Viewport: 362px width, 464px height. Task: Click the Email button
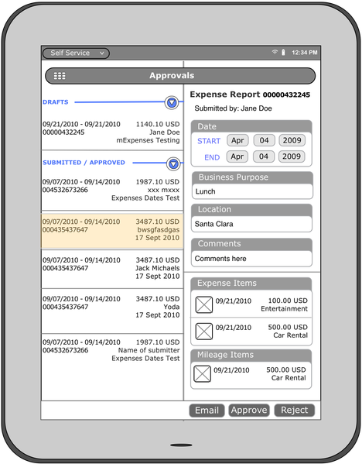[x=207, y=411]
